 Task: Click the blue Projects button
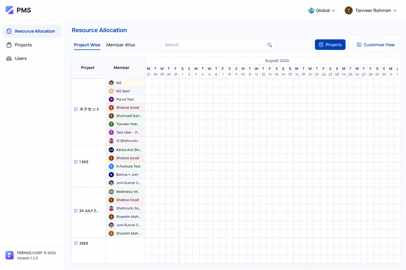pos(330,45)
